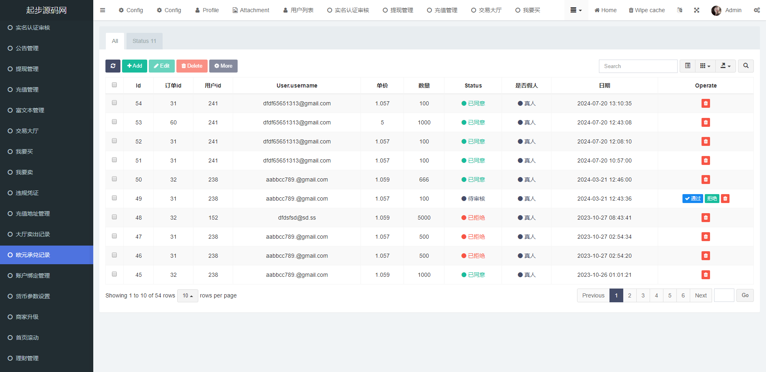
Task: Toggle the table card view icon
Action: [688, 66]
